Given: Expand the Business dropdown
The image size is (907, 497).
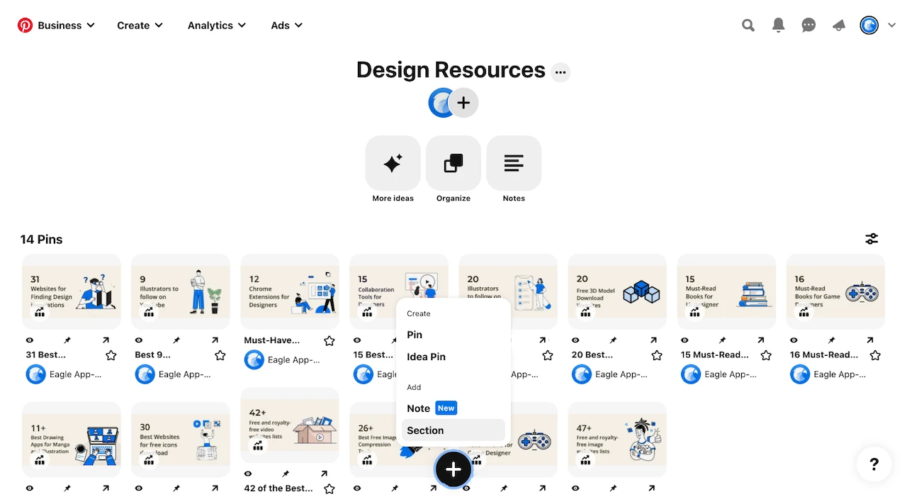Looking at the screenshot, I should coord(91,25).
